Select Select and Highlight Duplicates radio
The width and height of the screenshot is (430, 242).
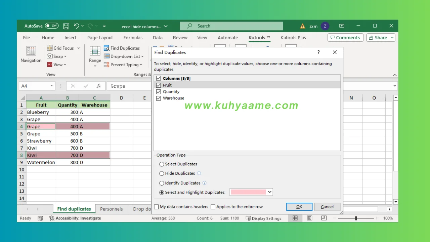point(162,193)
